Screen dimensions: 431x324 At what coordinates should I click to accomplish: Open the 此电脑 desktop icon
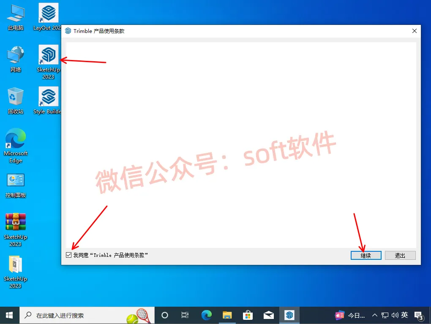[x=16, y=17]
